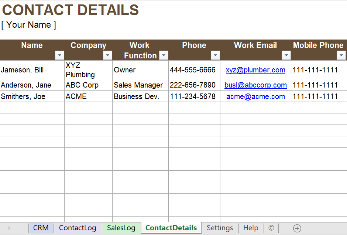Image resolution: width=347 pixels, height=235 pixels.
Task: Follow the acme@acme.com hyperlink
Action: click(x=255, y=96)
